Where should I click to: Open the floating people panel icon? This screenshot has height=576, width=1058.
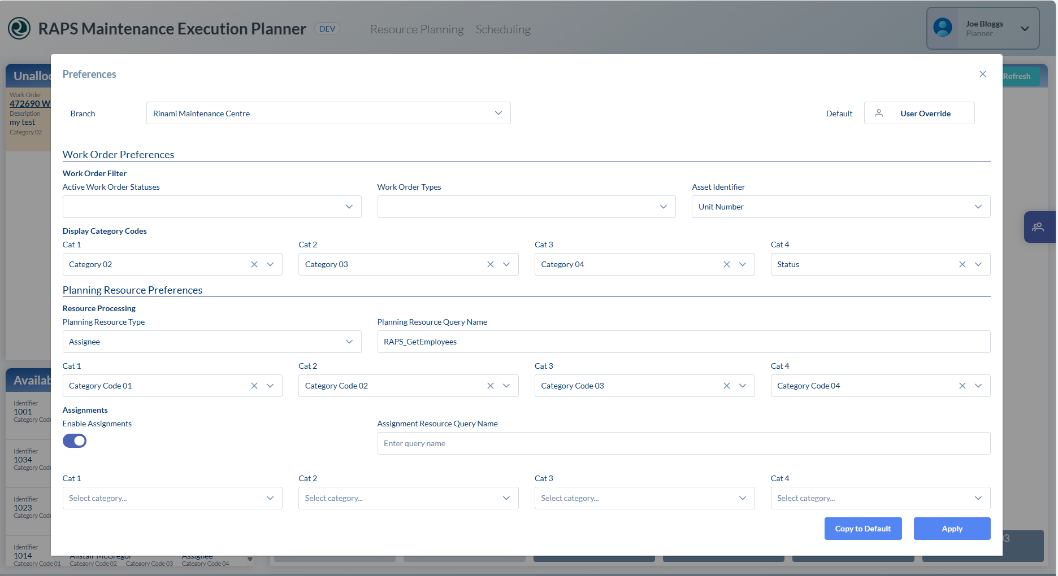pos(1038,227)
